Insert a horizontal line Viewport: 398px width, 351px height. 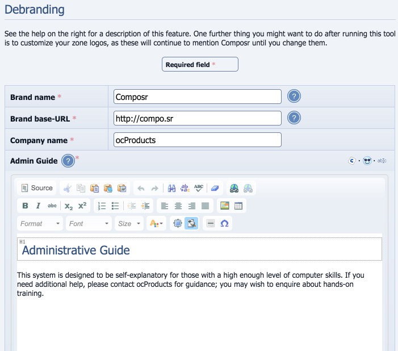[211, 224]
